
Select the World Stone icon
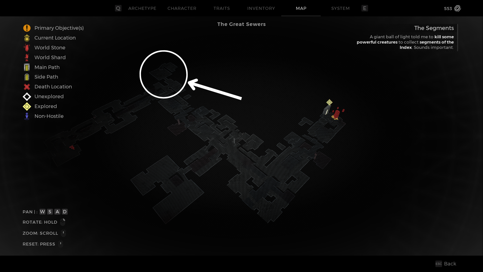(x=26, y=48)
